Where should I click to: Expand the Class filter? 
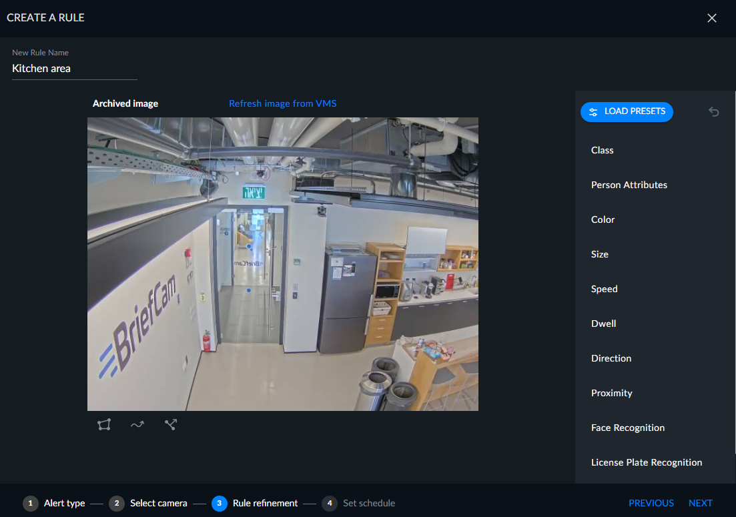coord(603,150)
